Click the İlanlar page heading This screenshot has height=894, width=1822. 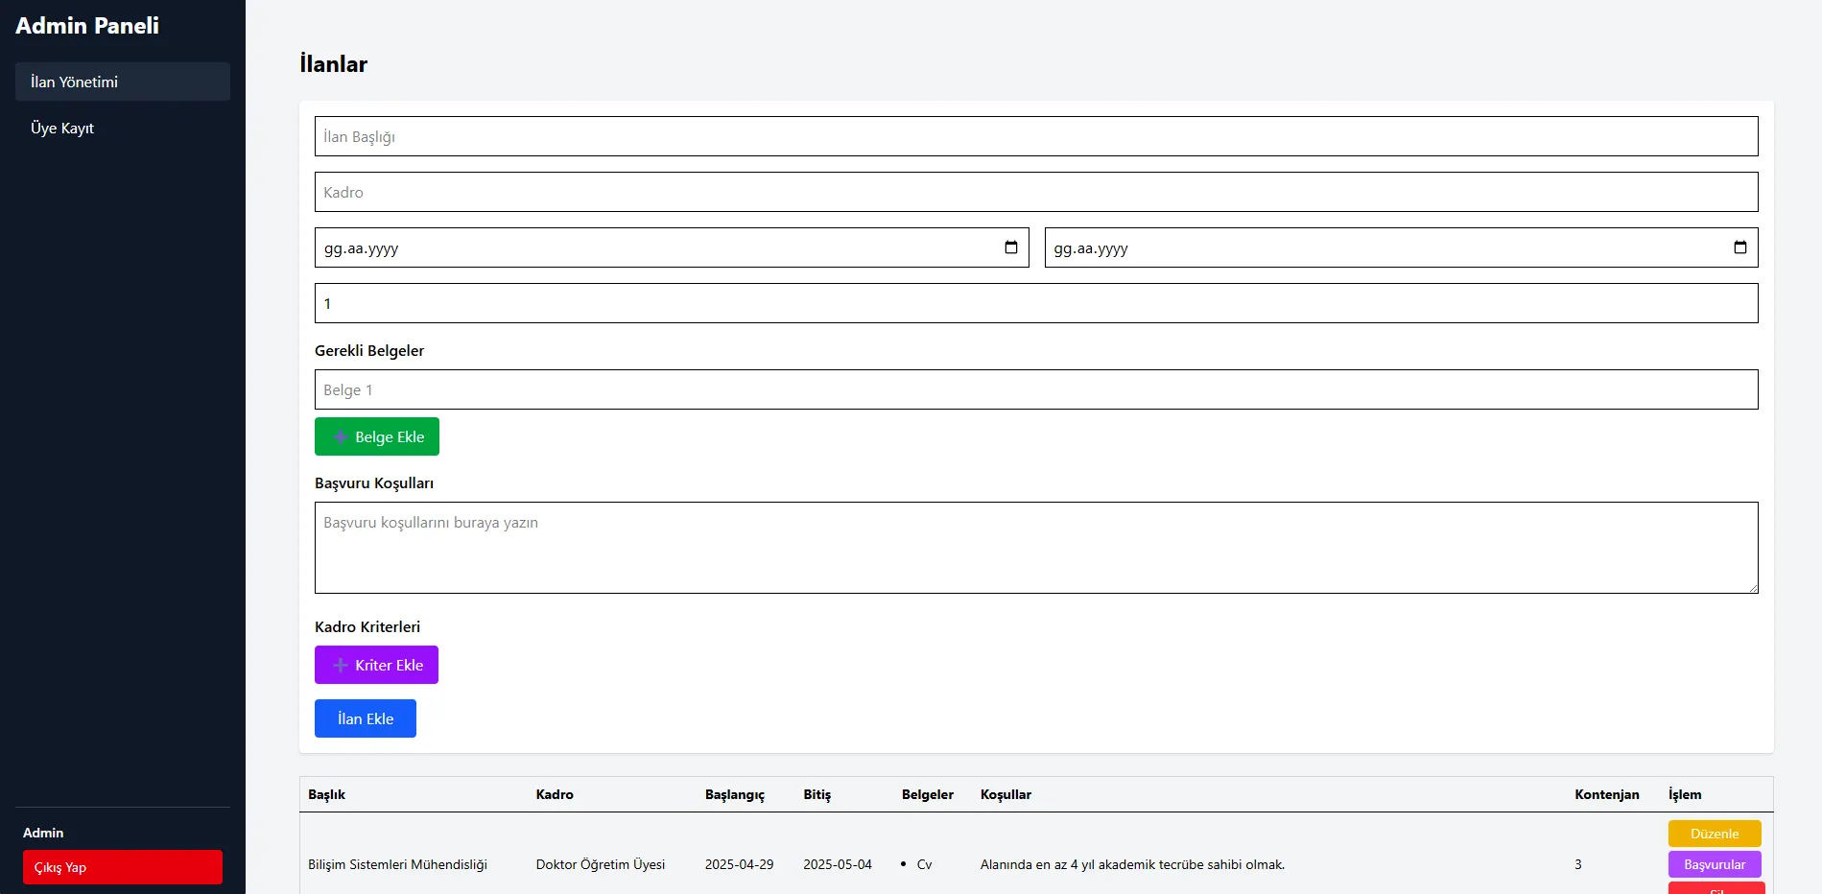333,64
